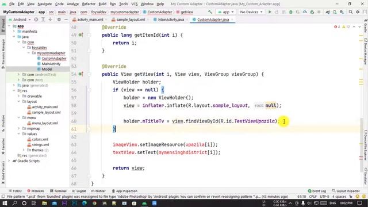The image size is (368, 207).
Task: Open the Terminal tool window
Action: [58, 191]
